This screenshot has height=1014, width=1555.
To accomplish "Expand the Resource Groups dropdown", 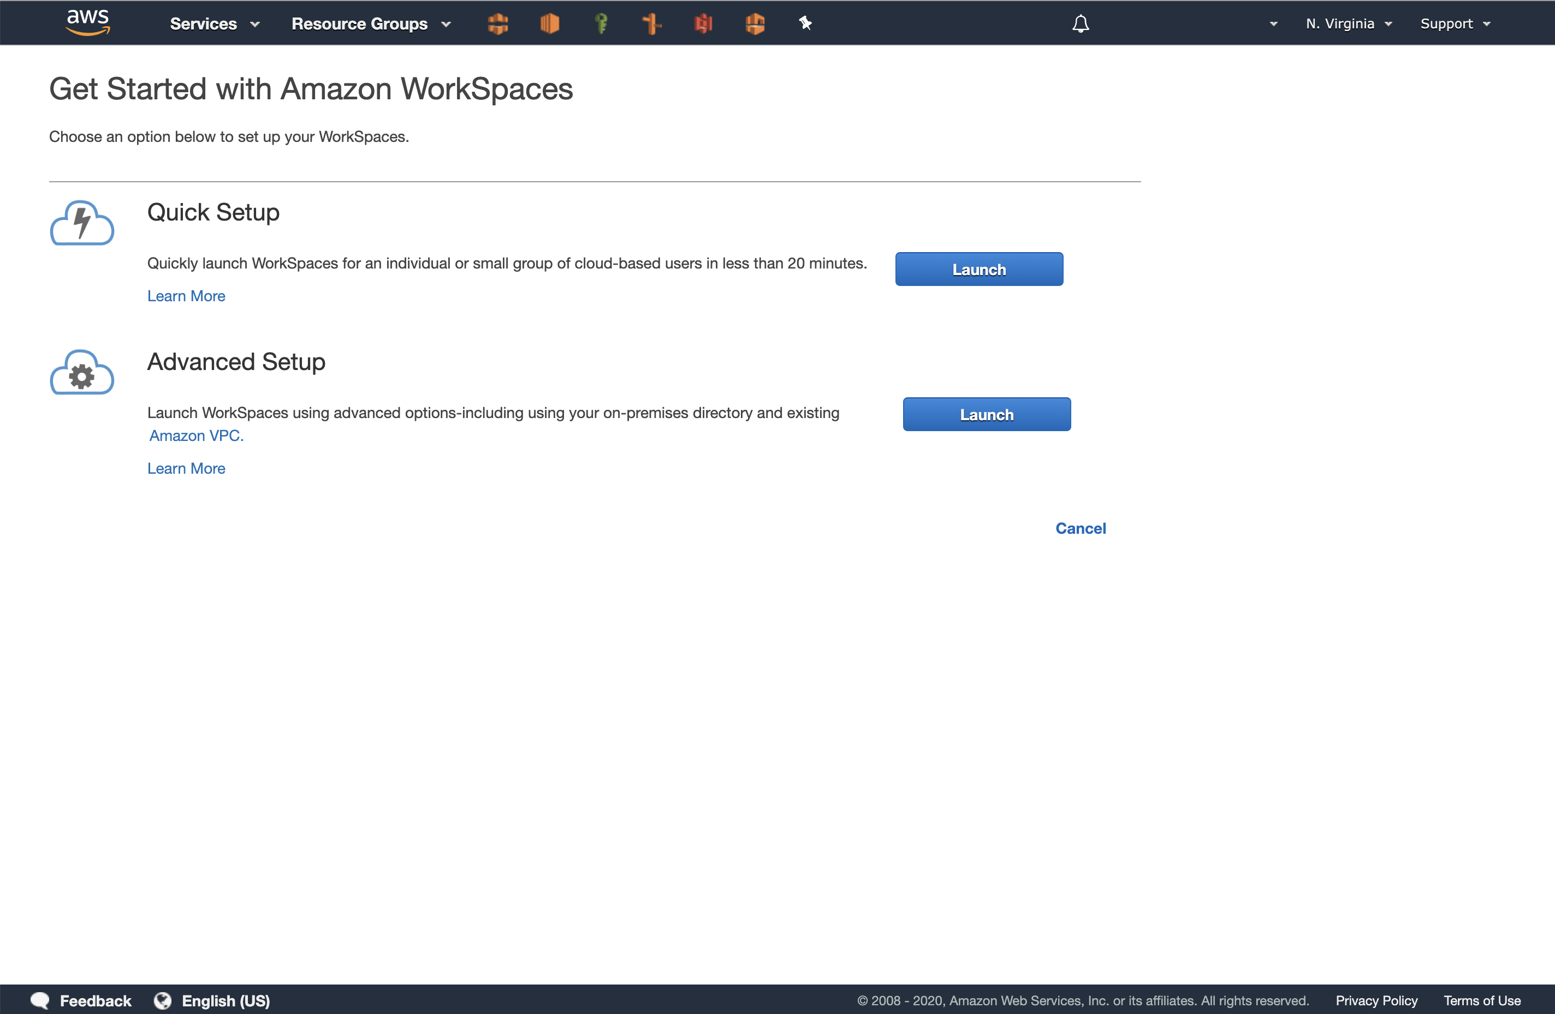I will [x=370, y=23].
